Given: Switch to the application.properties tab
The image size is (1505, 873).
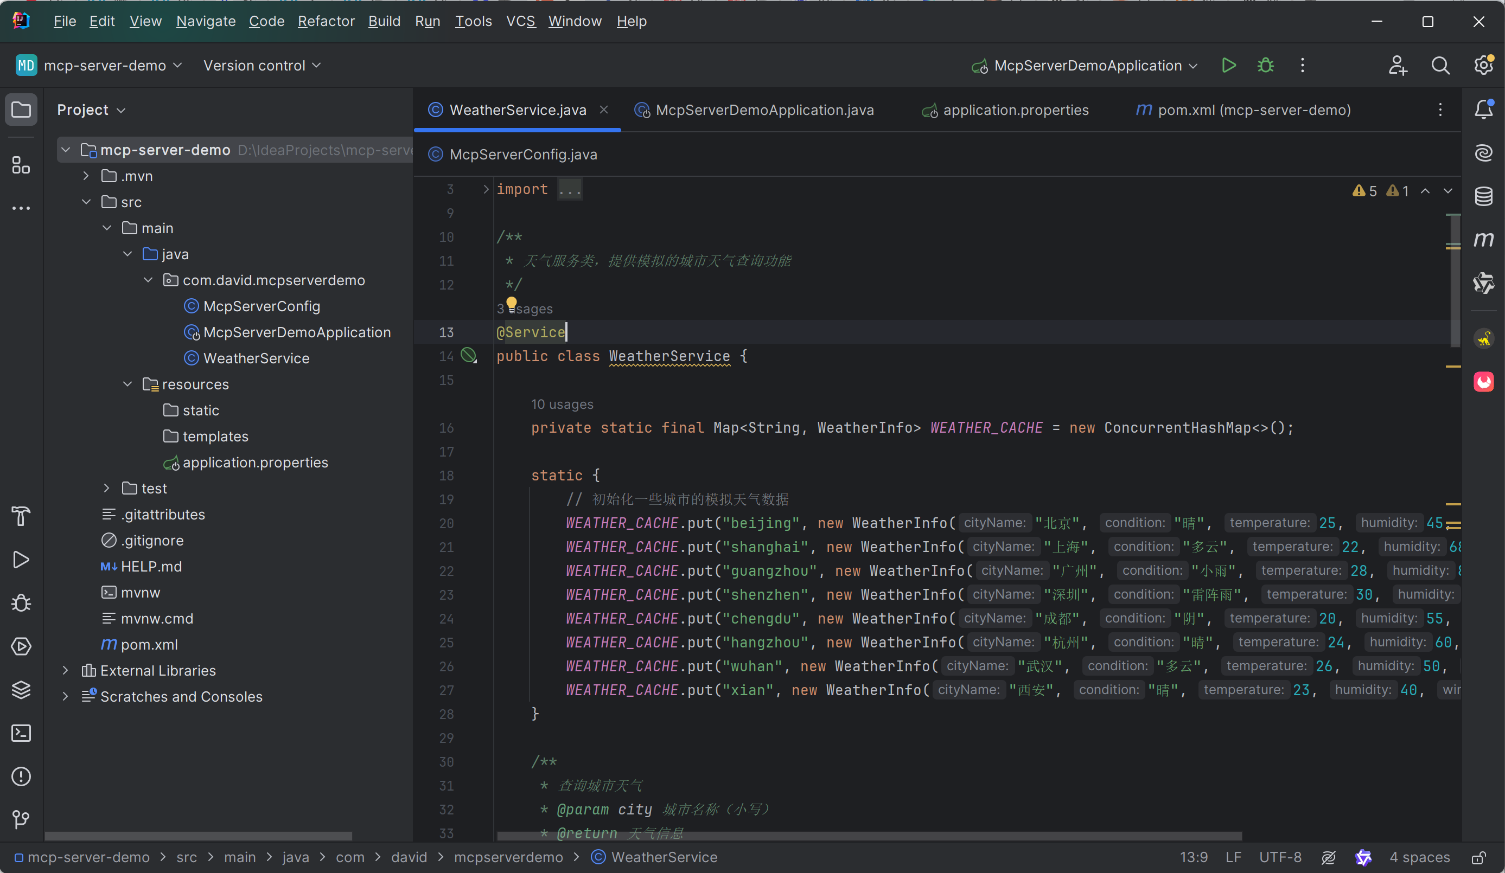Looking at the screenshot, I should (1015, 110).
